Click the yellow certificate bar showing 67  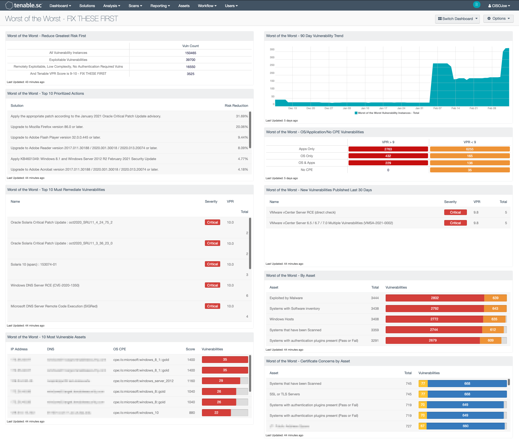pos(422,426)
